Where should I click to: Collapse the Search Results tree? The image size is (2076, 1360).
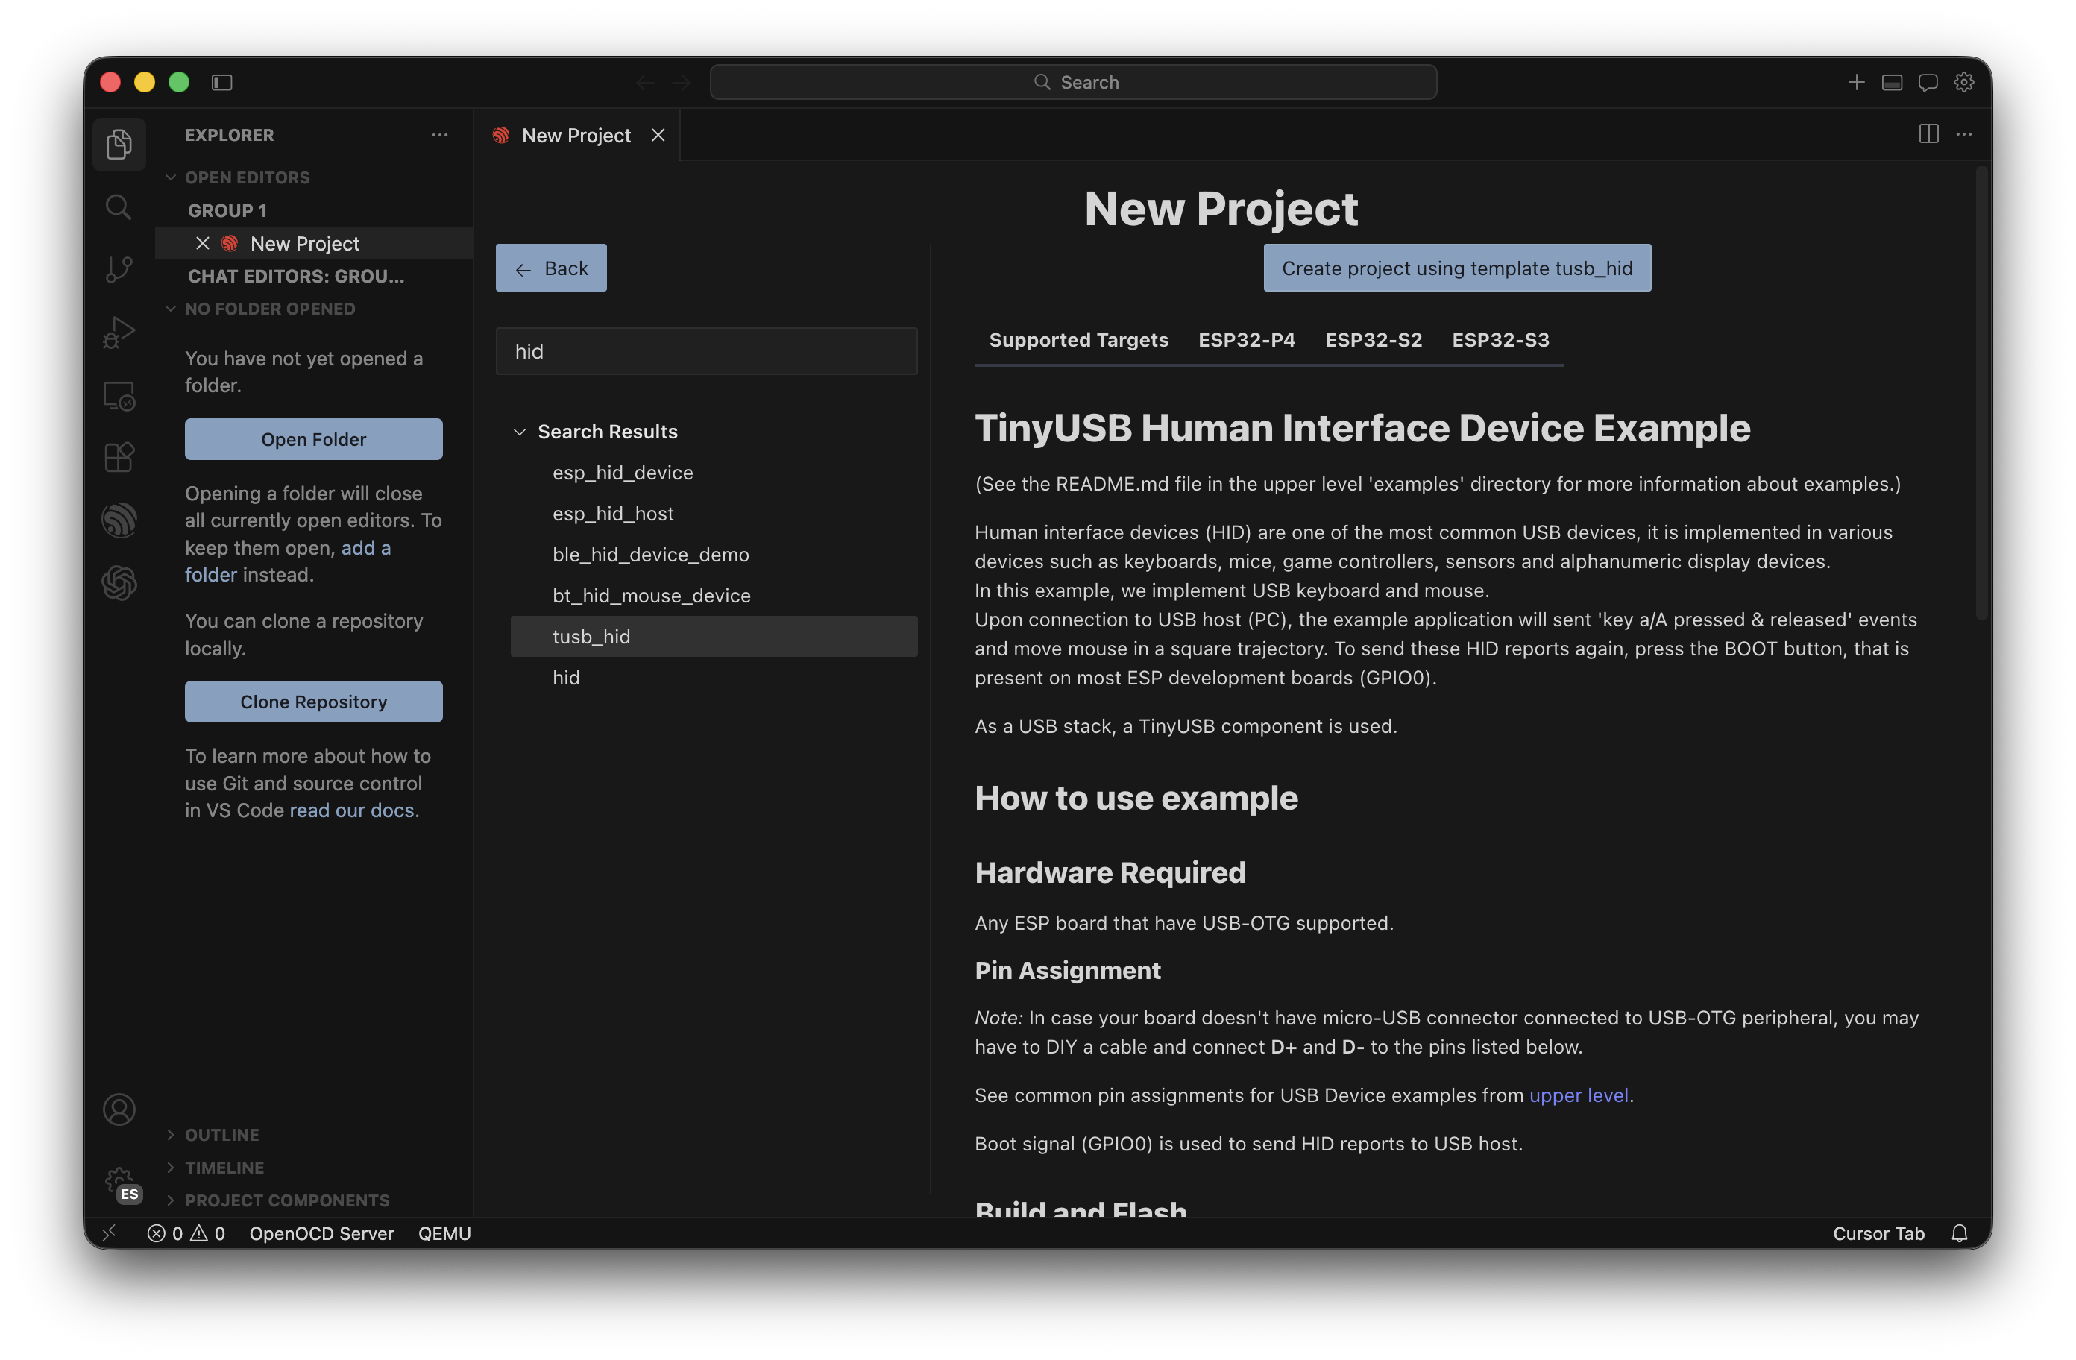[x=519, y=432]
